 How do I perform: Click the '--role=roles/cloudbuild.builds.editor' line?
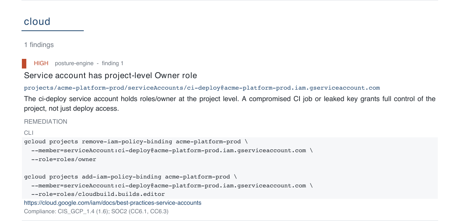(x=98, y=194)
